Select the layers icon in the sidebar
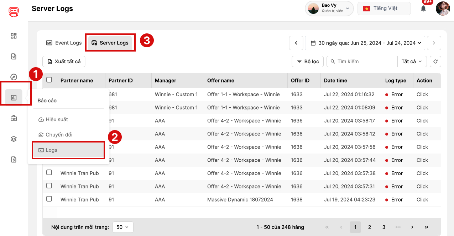Viewport: 454px width, 236px height. [x=13, y=139]
